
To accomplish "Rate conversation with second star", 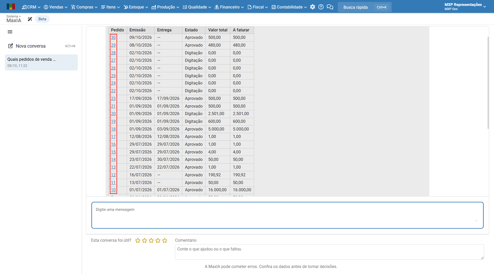I will [144, 240].
